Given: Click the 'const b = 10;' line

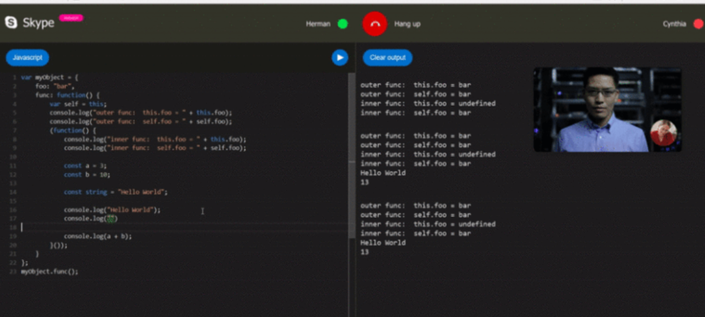Looking at the screenshot, I should pos(87,175).
